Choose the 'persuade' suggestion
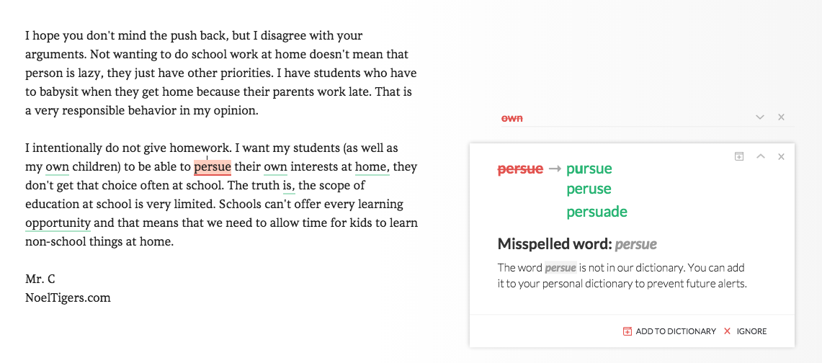 click(x=597, y=212)
